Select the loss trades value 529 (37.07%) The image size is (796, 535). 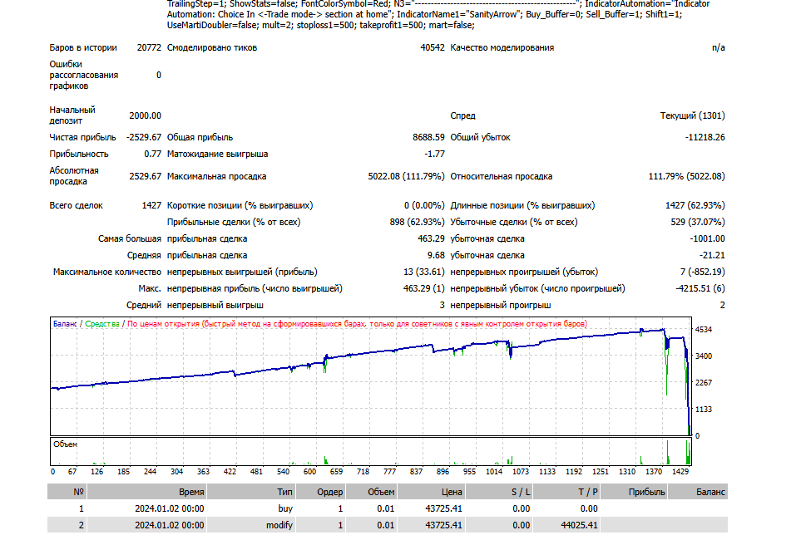point(698,222)
